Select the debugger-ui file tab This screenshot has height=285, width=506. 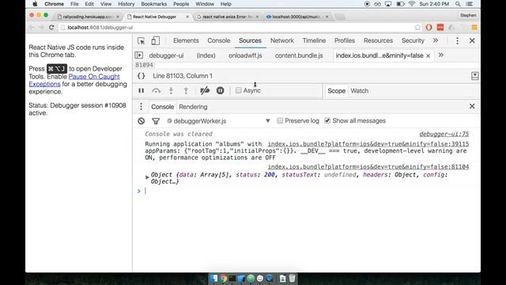coord(166,55)
